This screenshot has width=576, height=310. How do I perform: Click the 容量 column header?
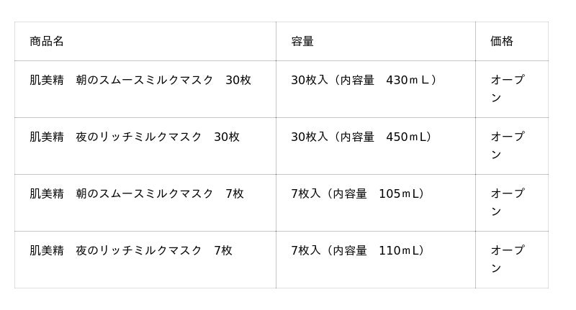click(302, 41)
